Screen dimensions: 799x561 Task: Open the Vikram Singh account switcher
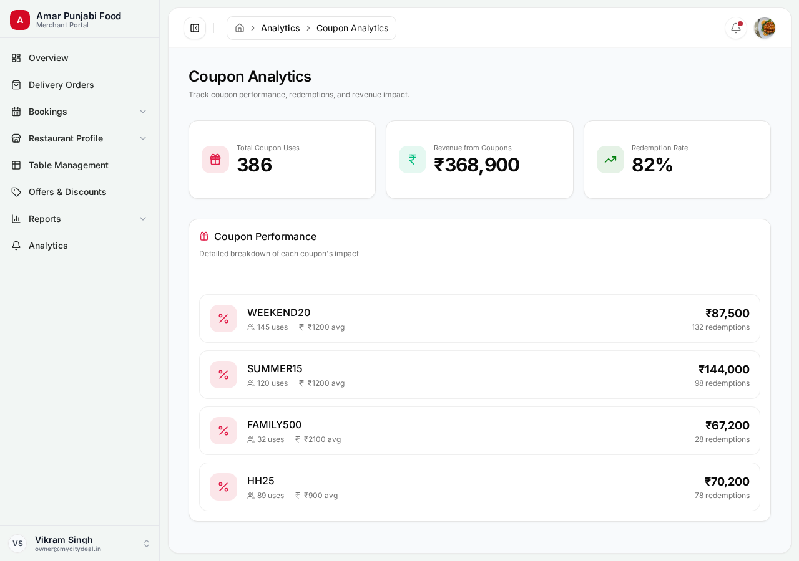tap(80, 544)
